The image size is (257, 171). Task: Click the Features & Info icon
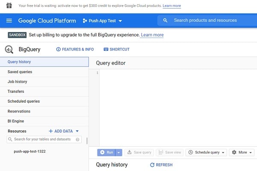(x=58, y=49)
